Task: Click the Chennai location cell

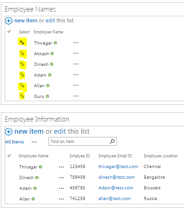Action: point(152,167)
